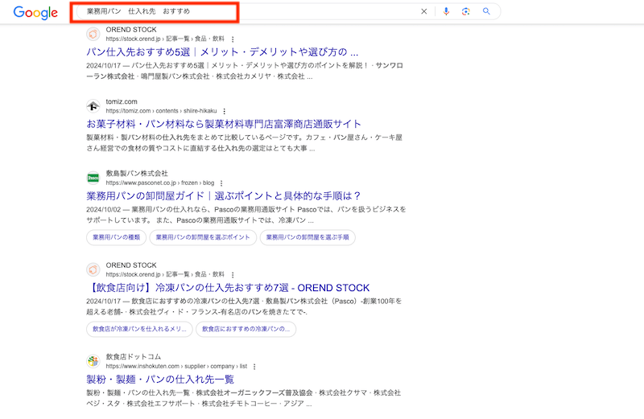Click the Google logo
Screen dimensions: 644x419
click(x=35, y=13)
